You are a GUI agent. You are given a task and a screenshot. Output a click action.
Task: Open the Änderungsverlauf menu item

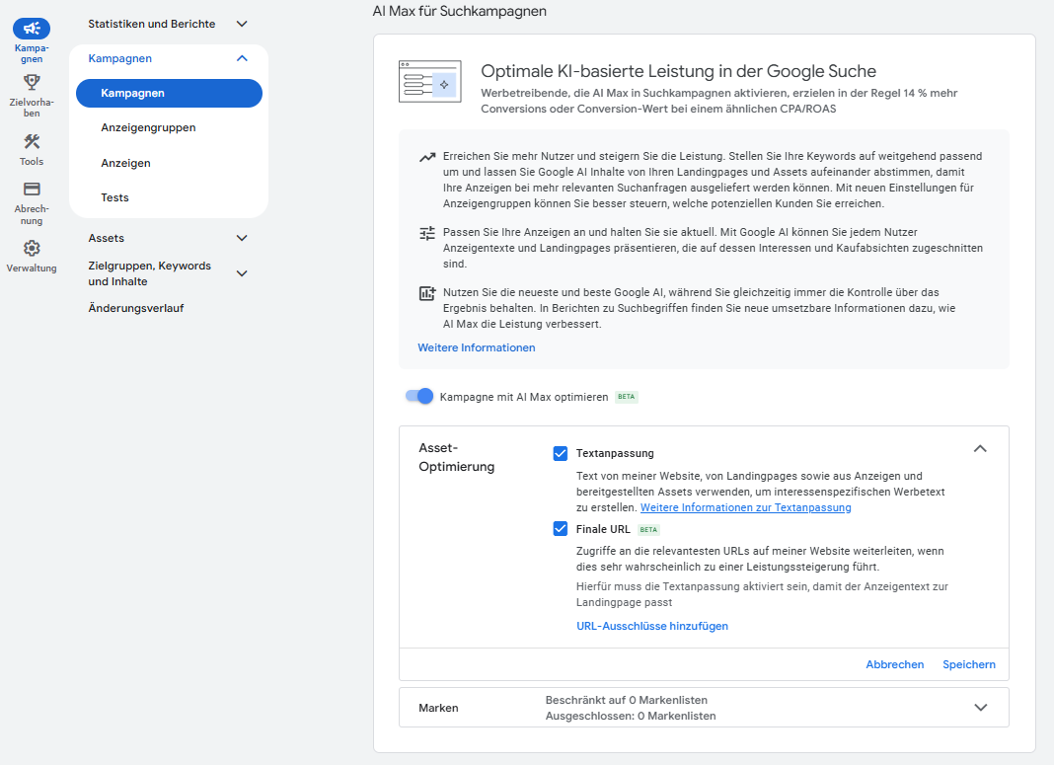click(x=136, y=308)
